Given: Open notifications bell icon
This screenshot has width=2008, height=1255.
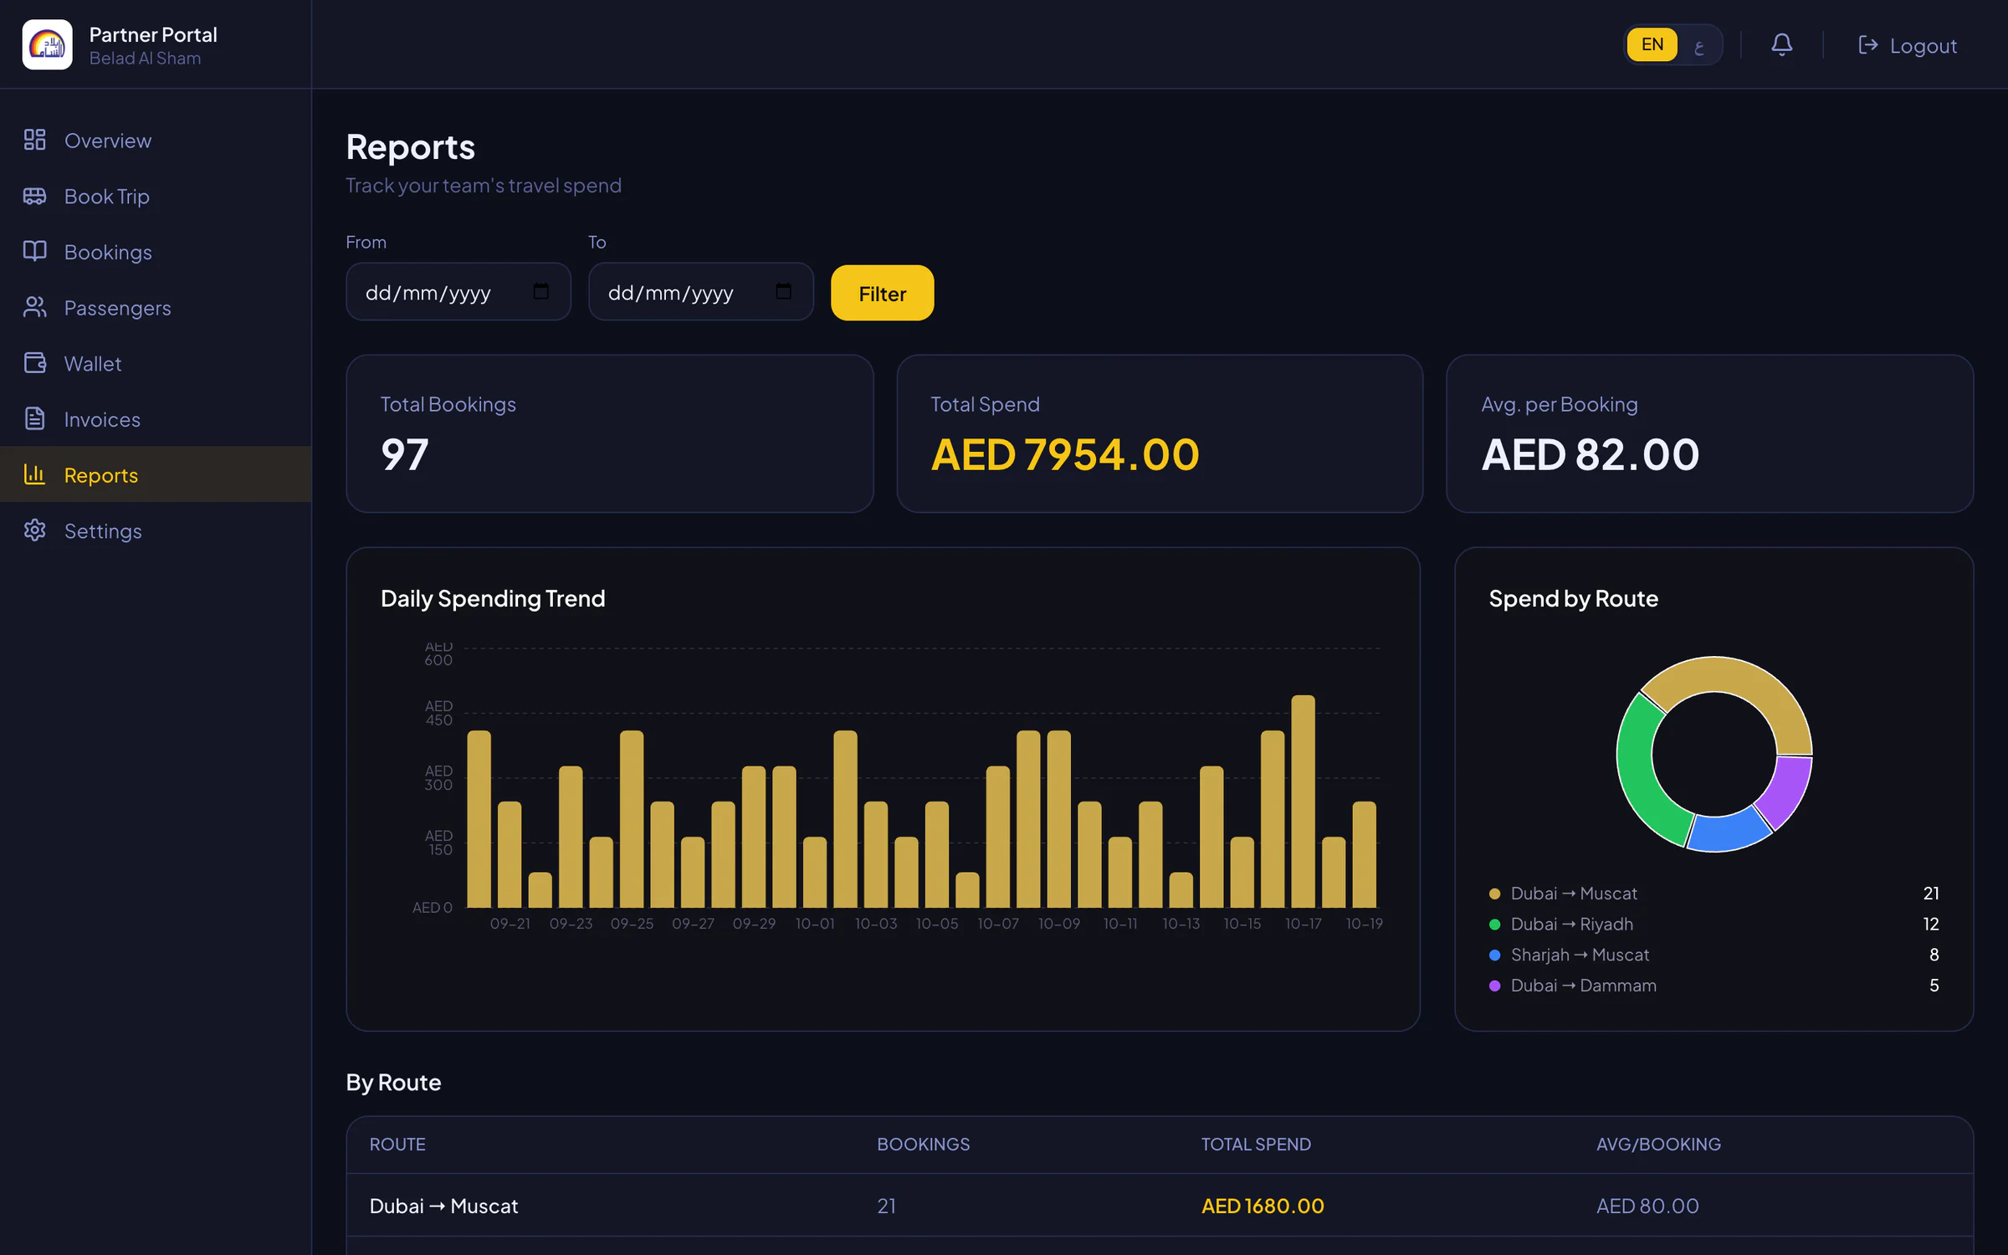Looking at the screenshot, I should pyautogui.click(x=1781, y=44).
